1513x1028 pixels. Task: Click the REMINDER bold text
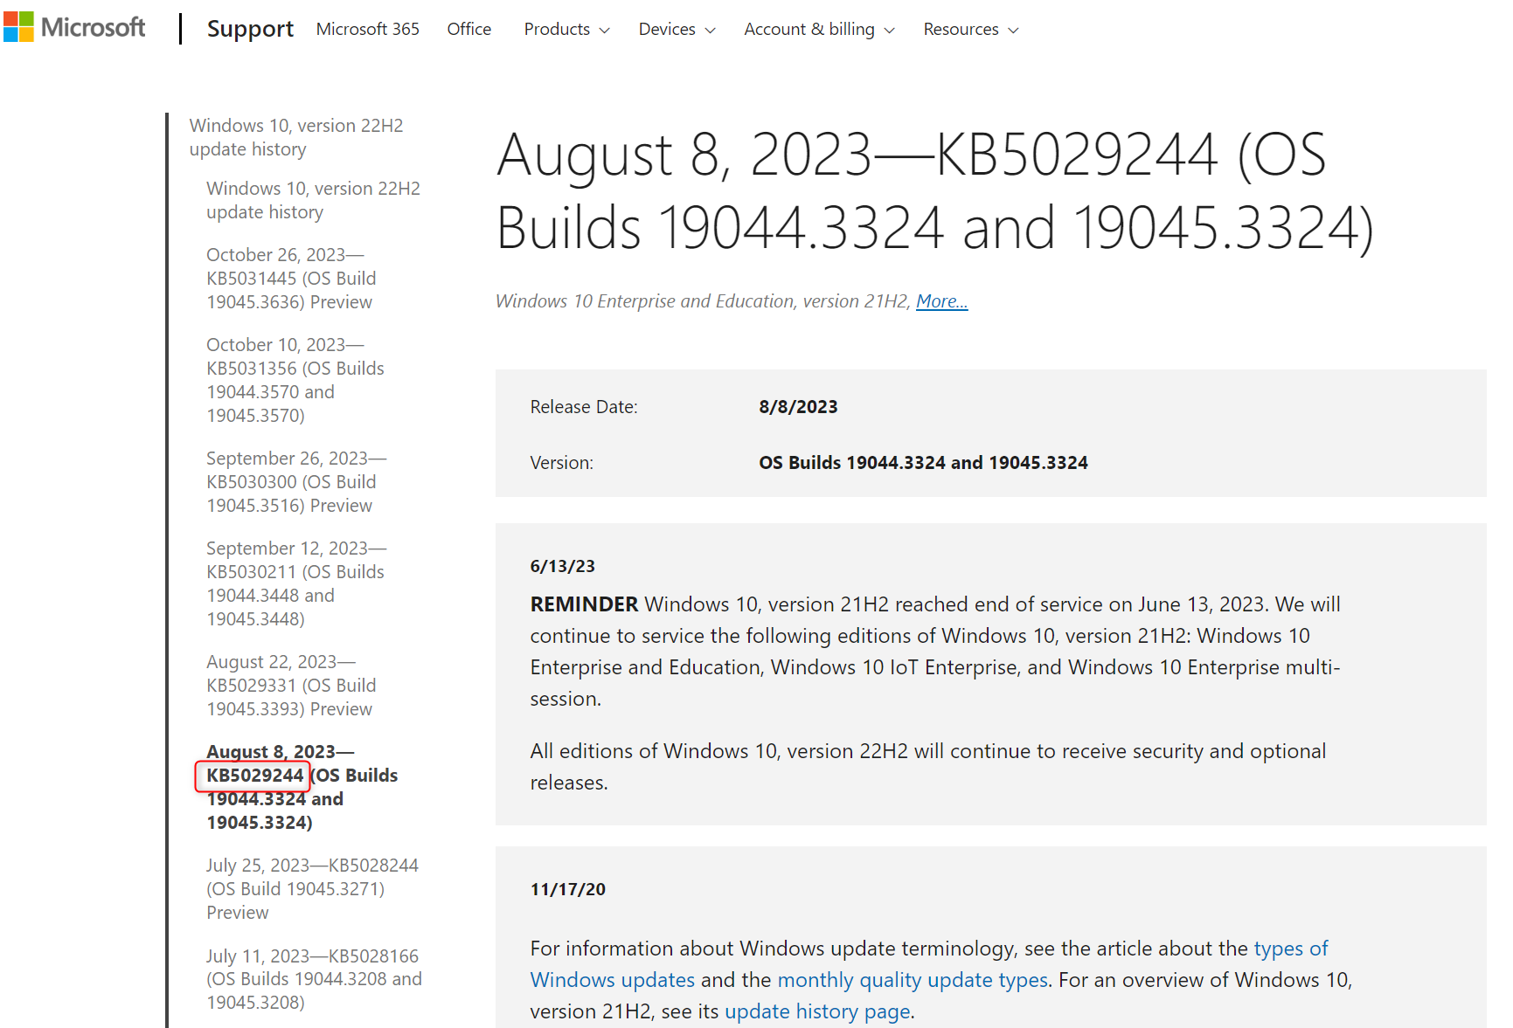pyautogui.click(x=584, y=604)
